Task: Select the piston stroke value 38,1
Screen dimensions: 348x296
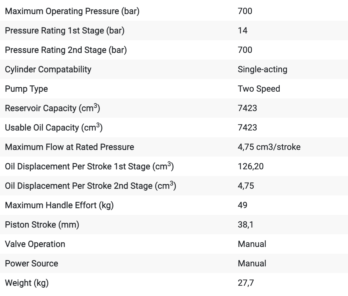Action: click(x=246, y=225)
